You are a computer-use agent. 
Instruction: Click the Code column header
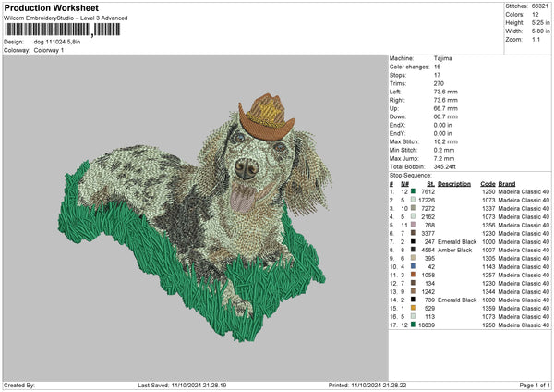coord(488,182)
